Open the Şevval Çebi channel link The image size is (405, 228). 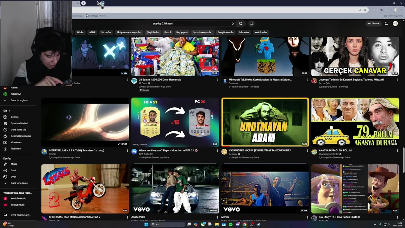tap(324, 83)
